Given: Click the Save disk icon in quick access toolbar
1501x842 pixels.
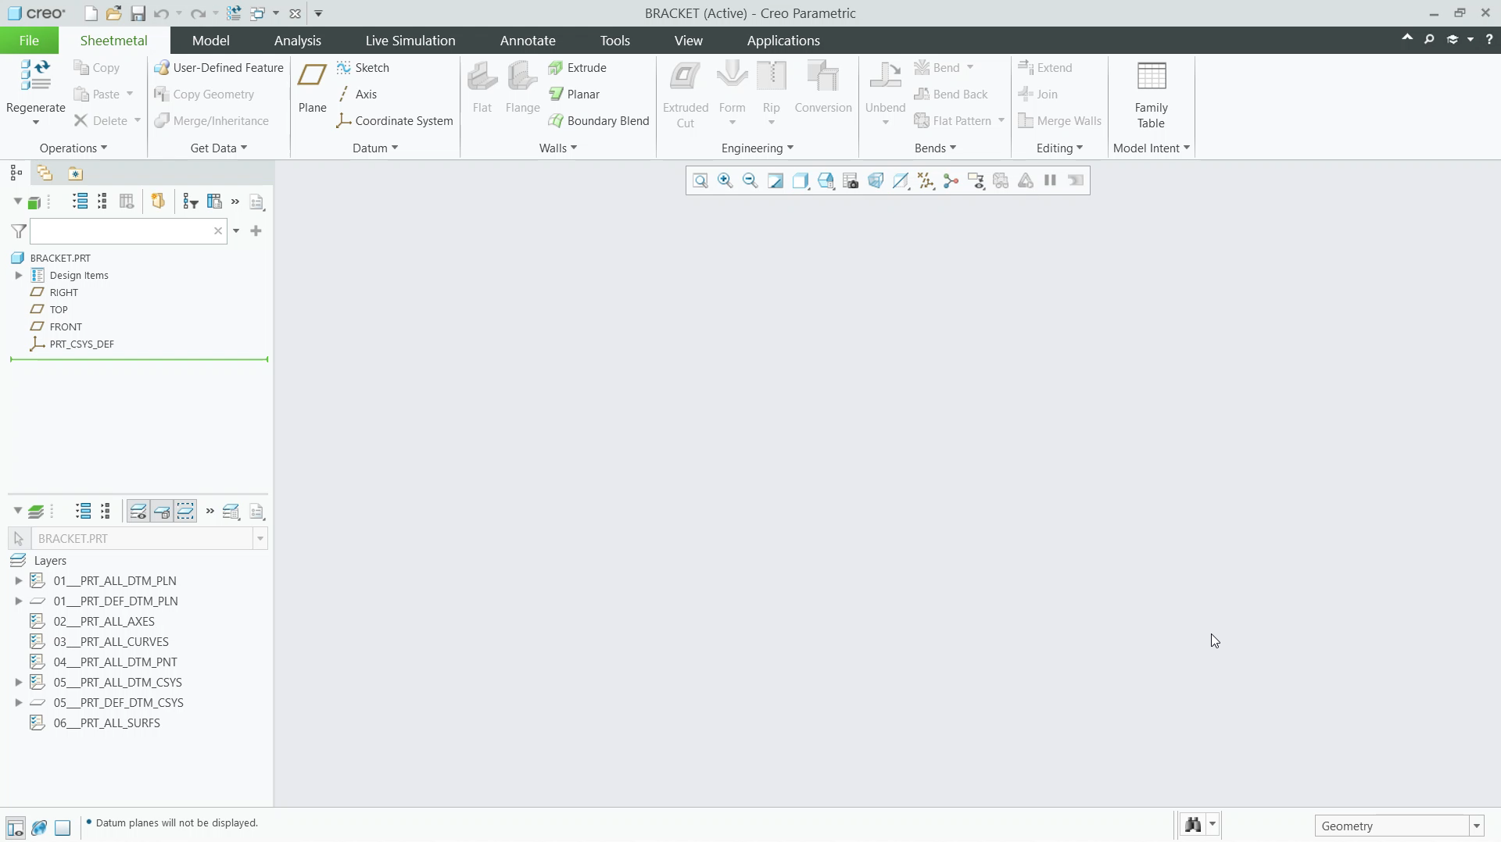Looking at the screenshot, I should coord(138,13).
